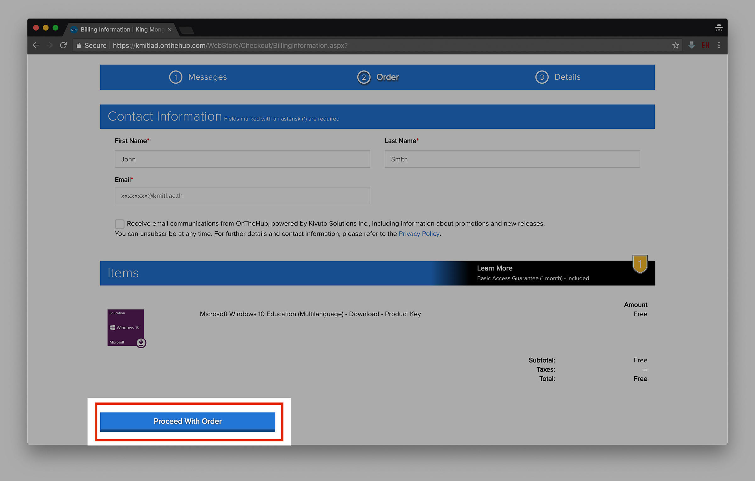
Task: Open the Privacy Policy link
Action: coord(419,234)
